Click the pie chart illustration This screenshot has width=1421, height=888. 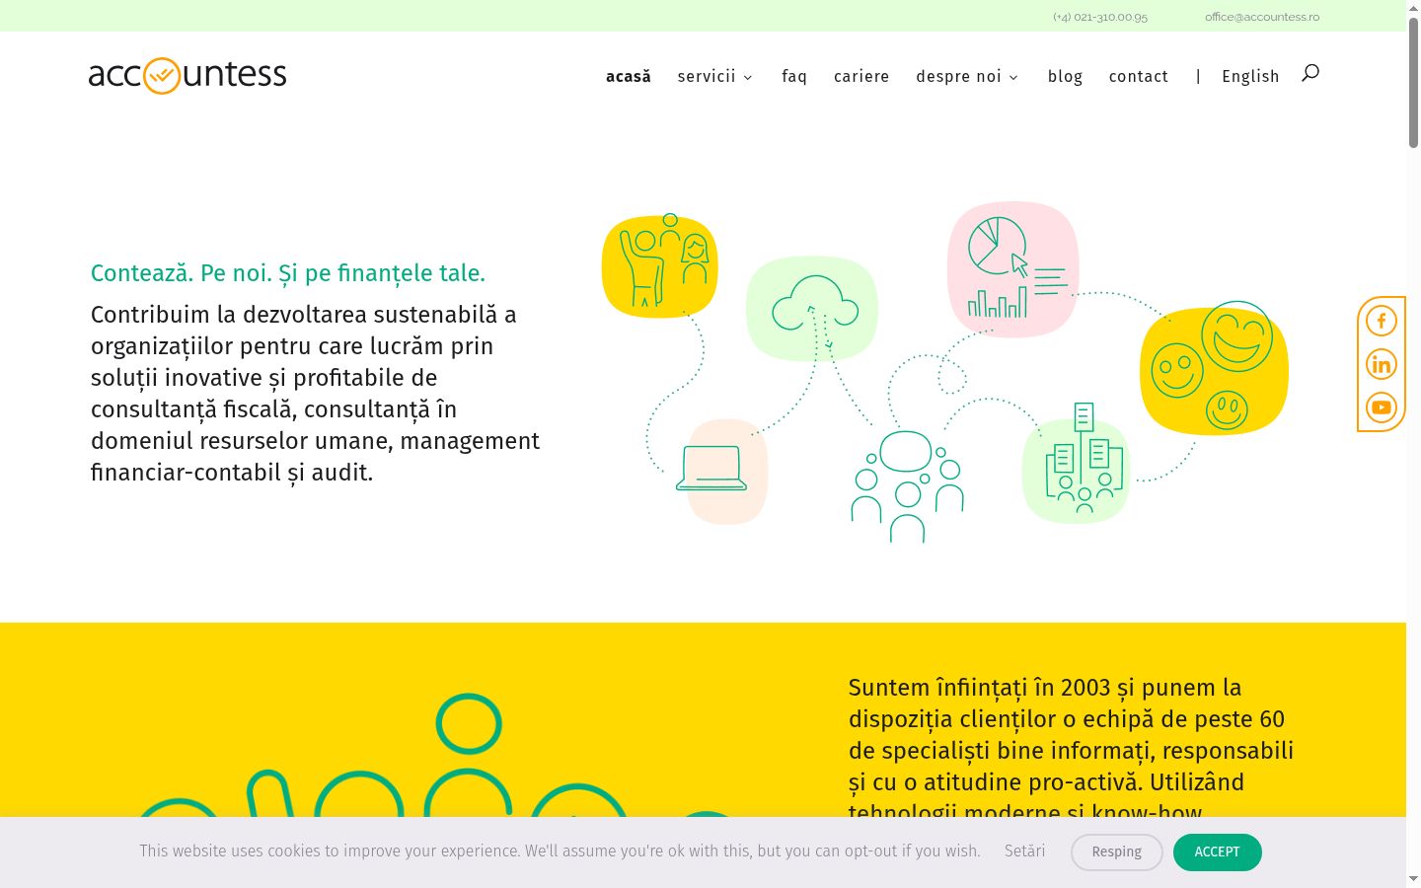(x=1012, y=268)
